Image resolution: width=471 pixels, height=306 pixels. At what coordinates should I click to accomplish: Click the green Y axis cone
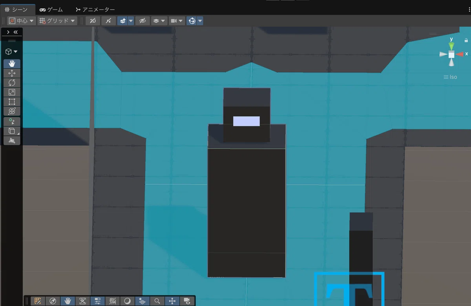[451, 46]
